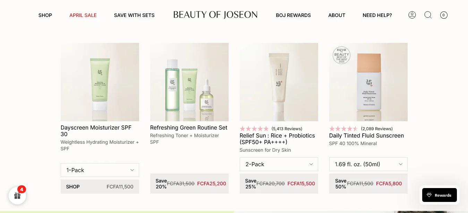Image resolution: width=468 pixels, height=213 pixels.
Task: Expand the 2-Pack option for Relief Sun
Action: click(279, 164)
